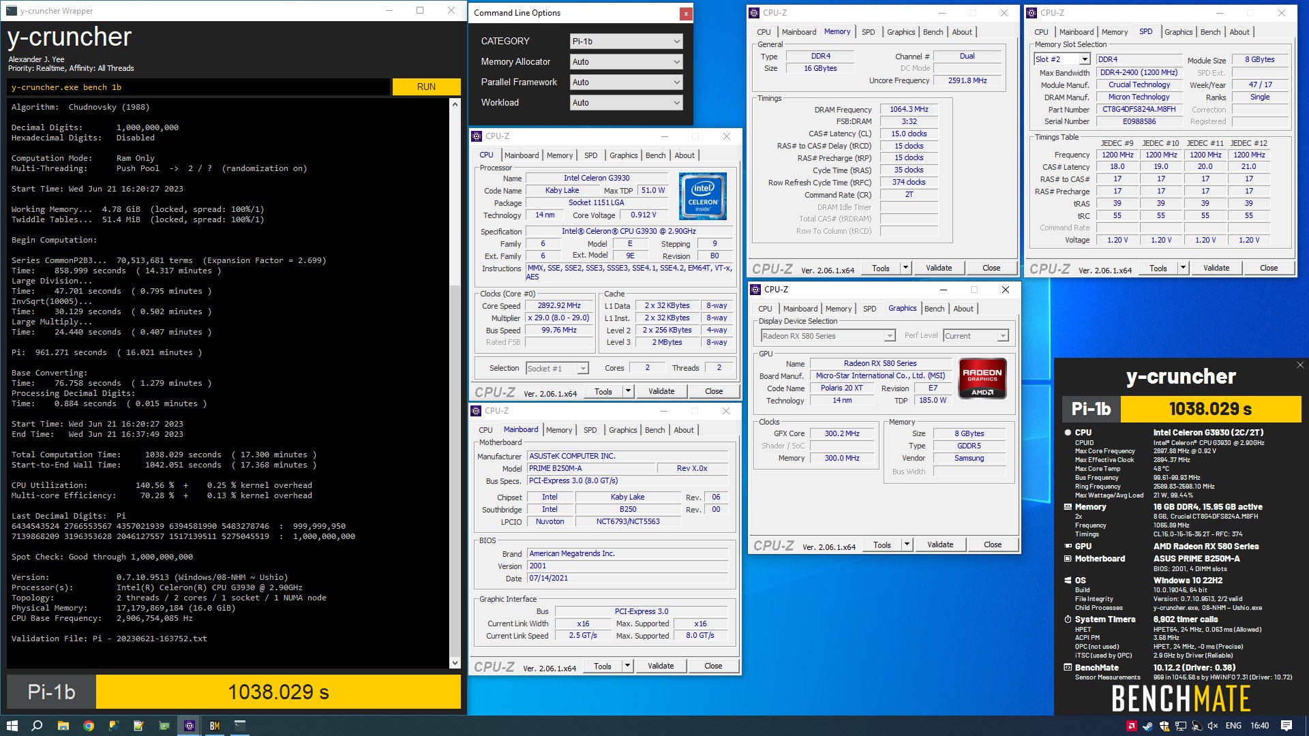
Task: Open the Workload dropdown
Action: (626, 103)
